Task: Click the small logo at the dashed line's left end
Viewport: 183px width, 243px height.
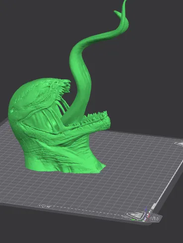Action: click(x=45, y=206)
